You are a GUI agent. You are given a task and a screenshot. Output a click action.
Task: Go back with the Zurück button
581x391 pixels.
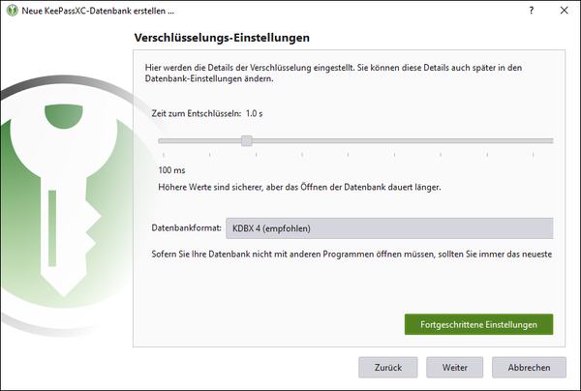pyautogui.click(x=388, y=368)
